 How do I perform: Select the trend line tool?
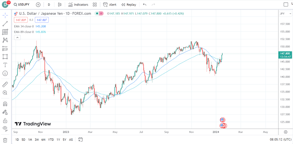click(x=5, y=24)
